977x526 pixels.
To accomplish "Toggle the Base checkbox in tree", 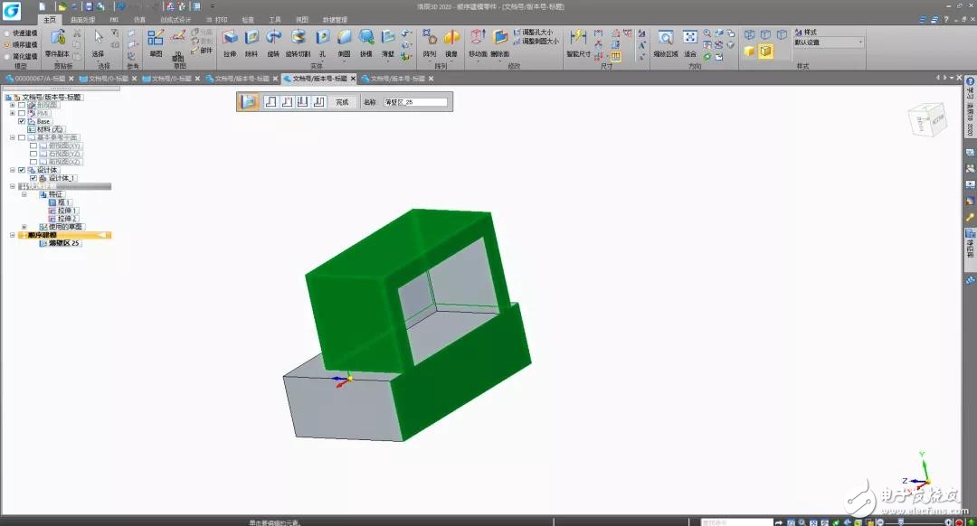I will (x=22, y=121).
